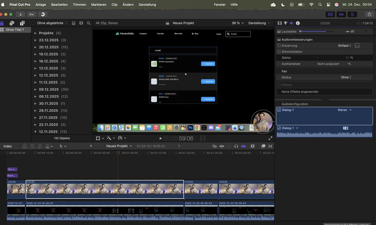Open the Color inspector triangle tab
376x225 pixels.
[x=286, y=23]
